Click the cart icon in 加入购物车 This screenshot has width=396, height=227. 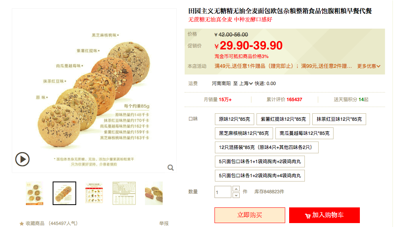pos(308,216)
